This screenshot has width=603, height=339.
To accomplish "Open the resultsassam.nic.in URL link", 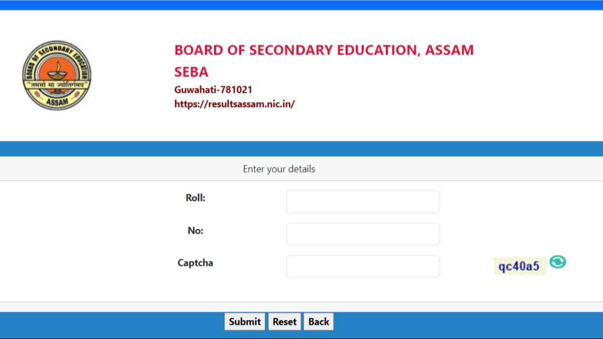I will (x=234, y=104).
